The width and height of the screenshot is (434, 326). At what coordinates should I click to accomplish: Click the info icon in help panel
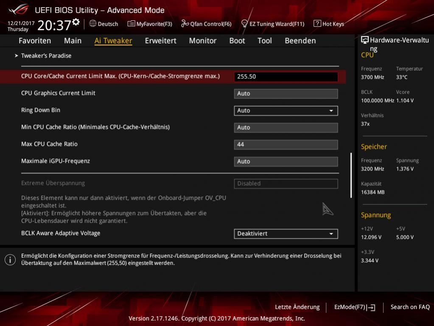10,260
